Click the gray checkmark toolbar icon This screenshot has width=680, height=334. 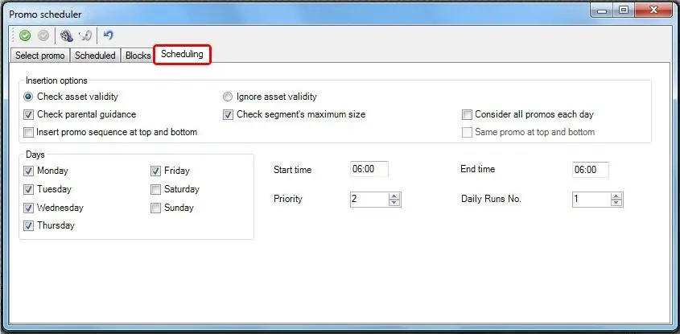point(43,35)
